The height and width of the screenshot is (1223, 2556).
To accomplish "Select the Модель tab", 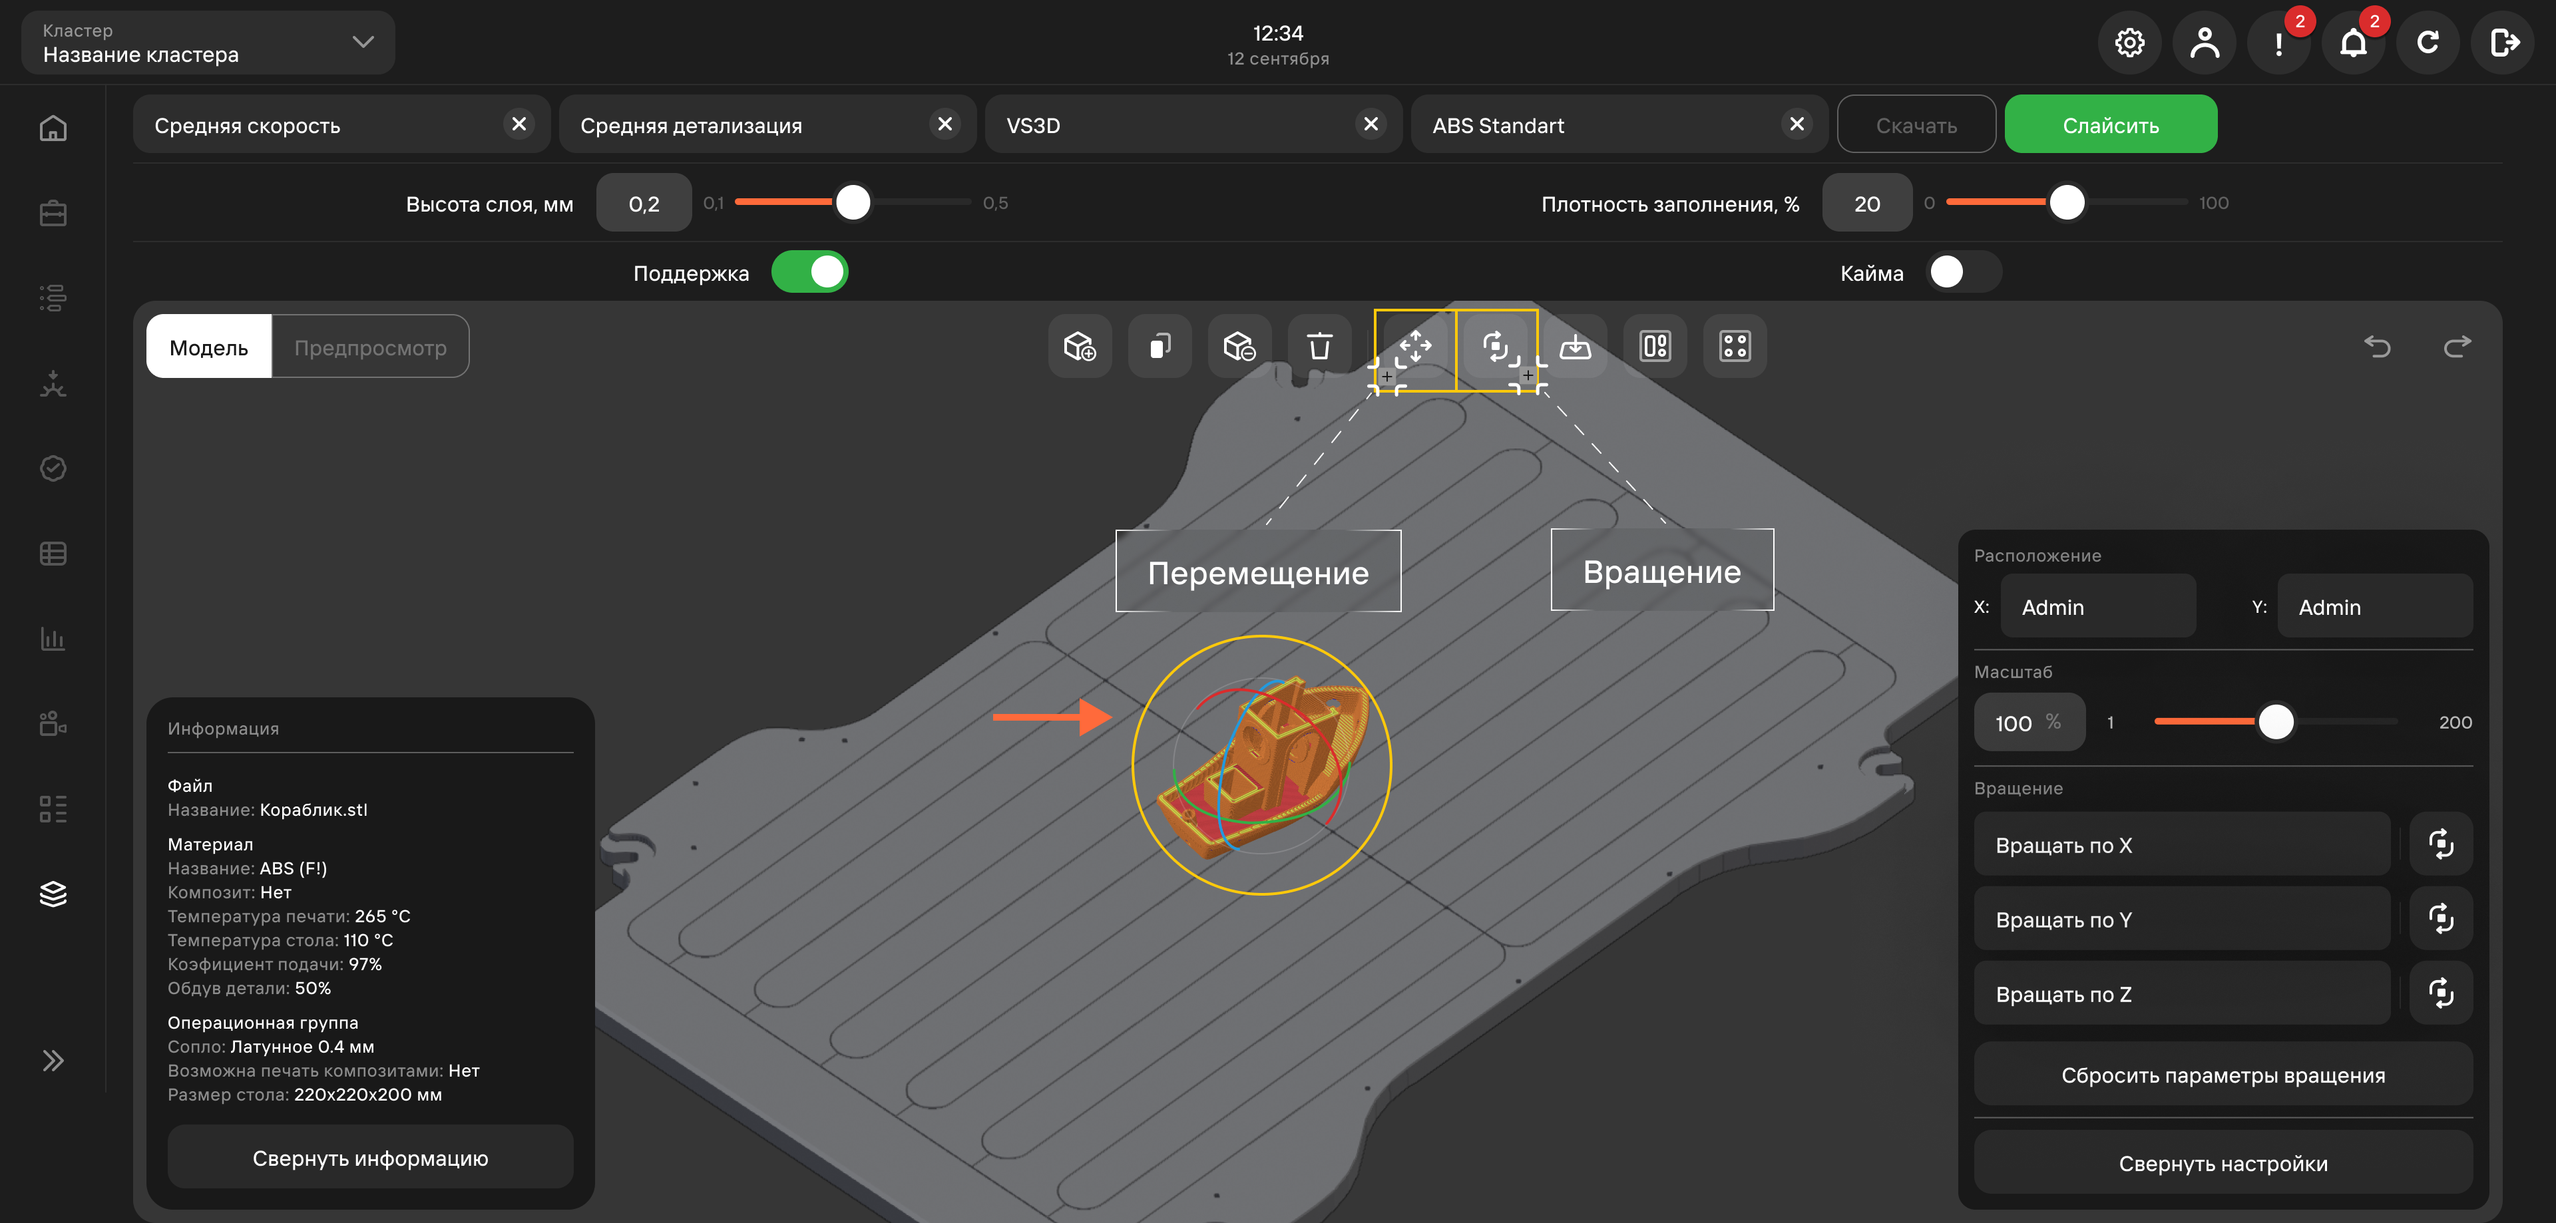I will coord(208,347).
